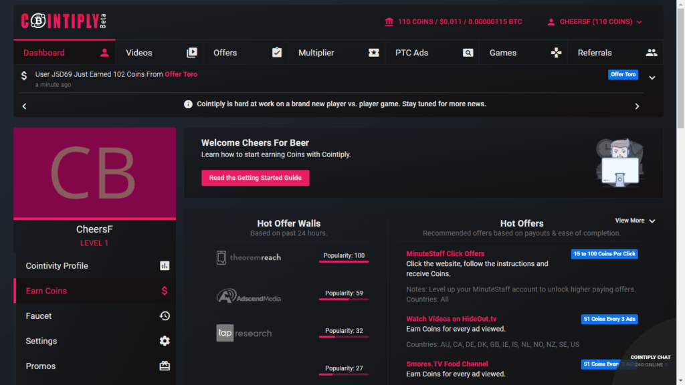Click the dollar icon in earnings feed
The width and height of the screenshot is (685, 385).
[x=24, y=76]
